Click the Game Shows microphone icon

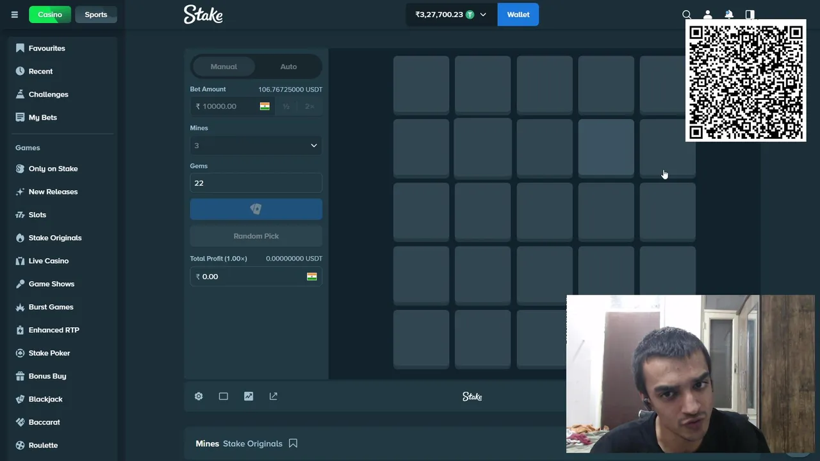click(x=20, y=284)
